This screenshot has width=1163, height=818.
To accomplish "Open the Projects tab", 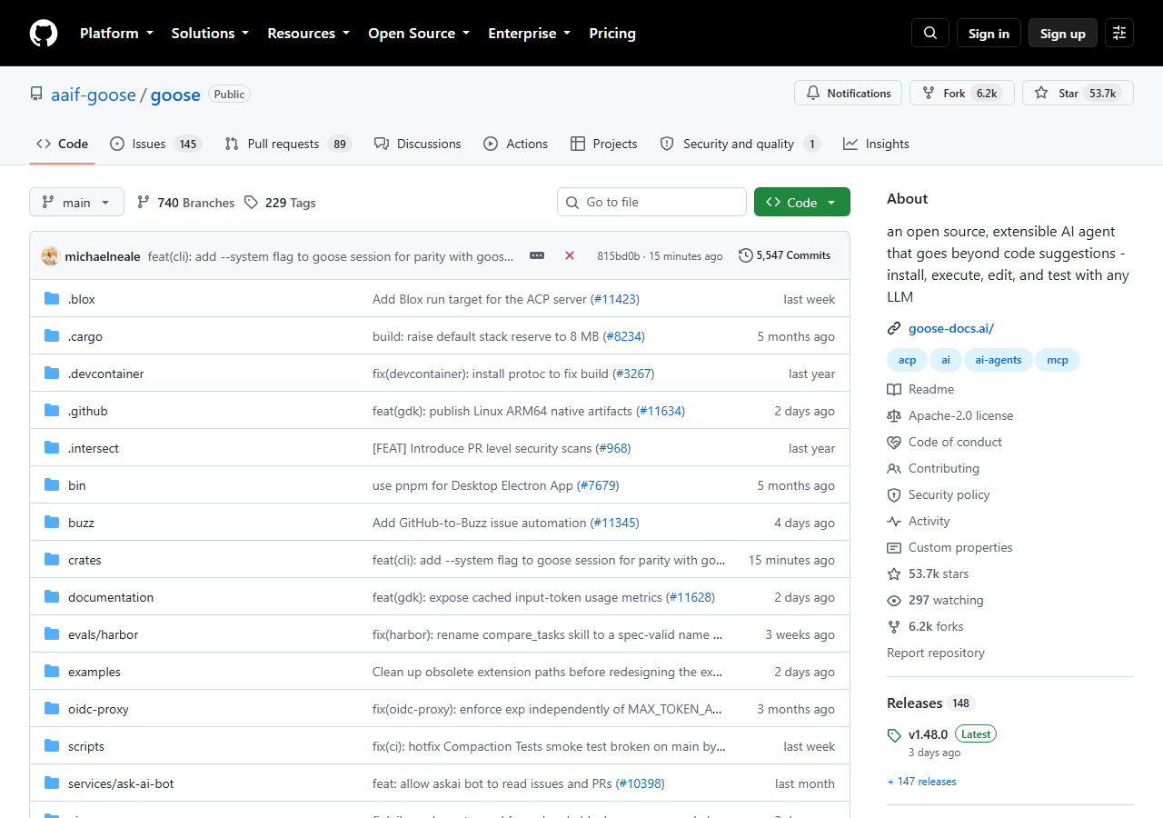I will tap(604, 144).
